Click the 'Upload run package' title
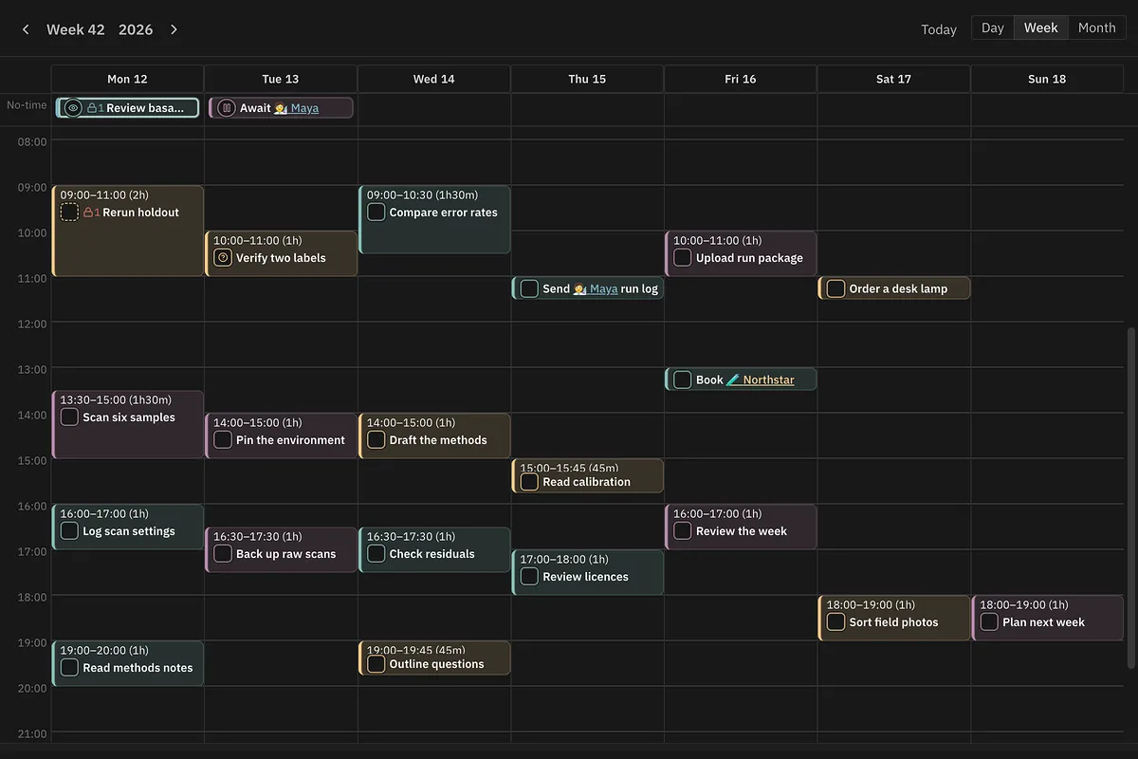This screenshot has width=1138, height=759. click(749, 258)
